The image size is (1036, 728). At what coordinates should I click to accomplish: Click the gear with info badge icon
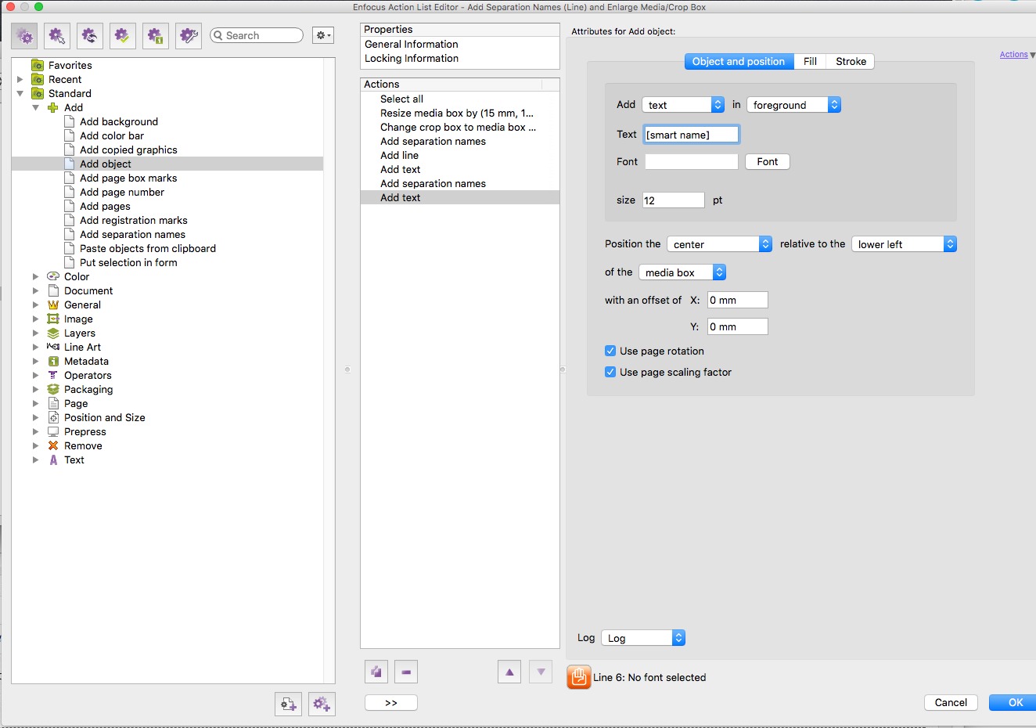(x=156, y=36)
